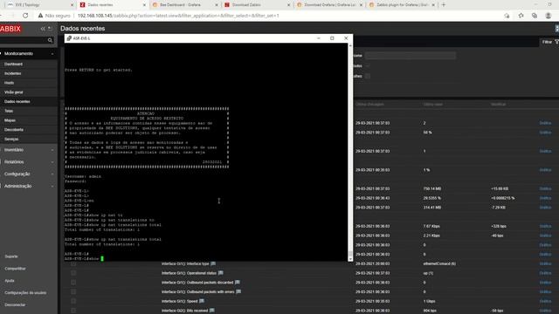Viewport: 559px width, 314px height.
Task: Open Hosts in the sidebar
Action: point(10,83)
